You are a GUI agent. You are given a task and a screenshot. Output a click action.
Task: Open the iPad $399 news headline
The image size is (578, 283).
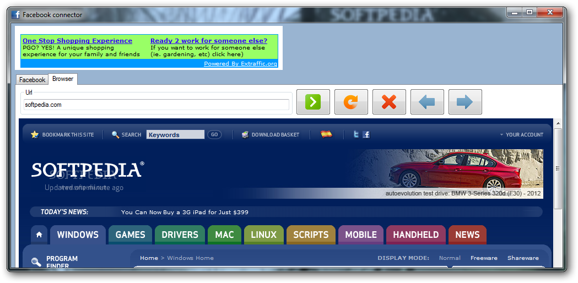click(185, 213)
